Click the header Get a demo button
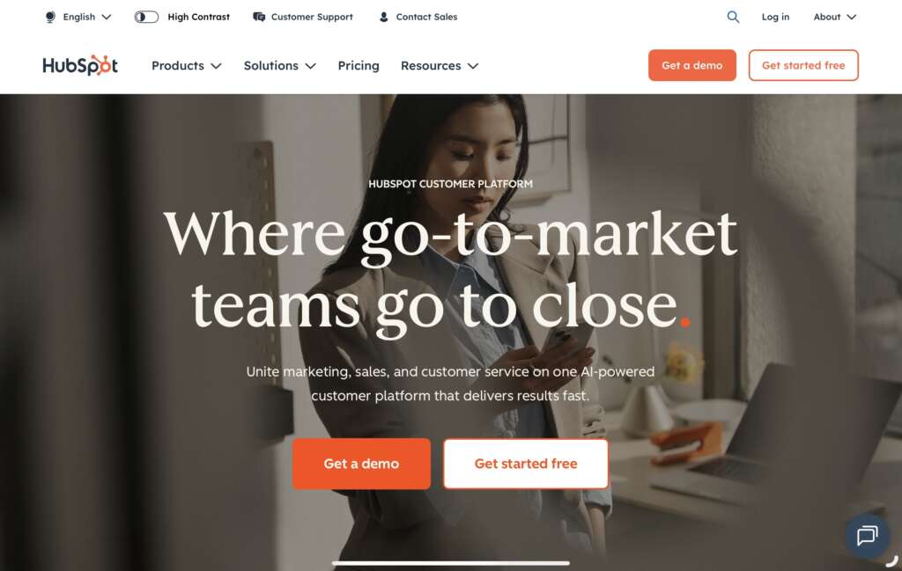Image resolution: width=902 pixels, height=571 pixels. tap(692, 65)
